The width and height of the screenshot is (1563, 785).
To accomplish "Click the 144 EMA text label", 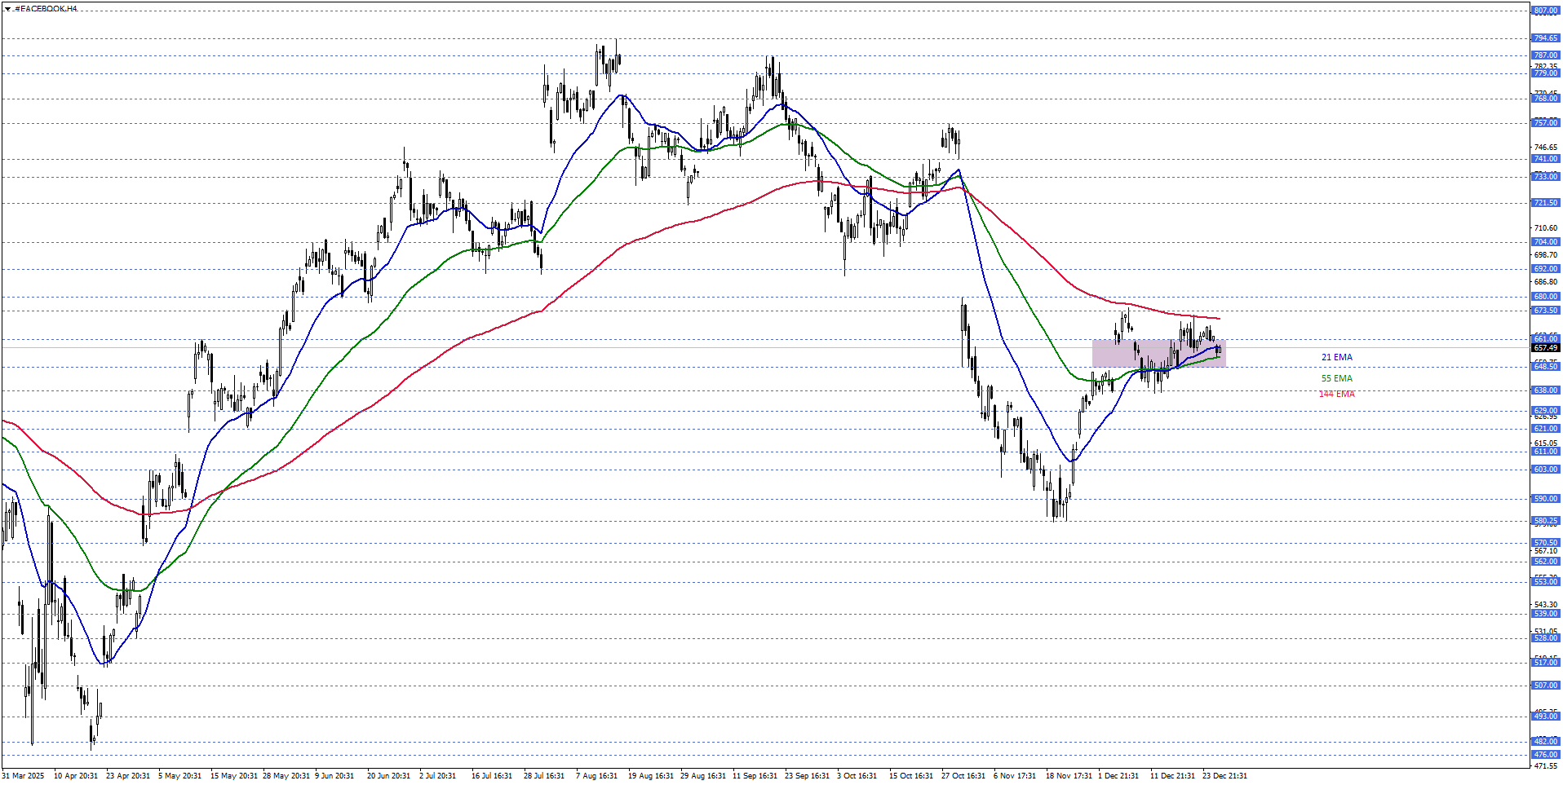I will click(1336, 395).
